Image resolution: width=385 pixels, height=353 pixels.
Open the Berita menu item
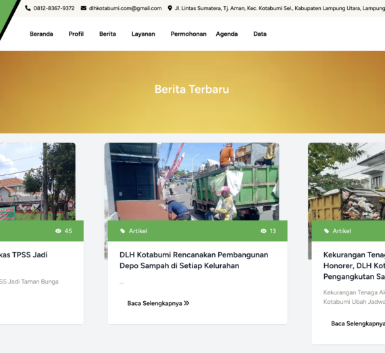[107, 34]
